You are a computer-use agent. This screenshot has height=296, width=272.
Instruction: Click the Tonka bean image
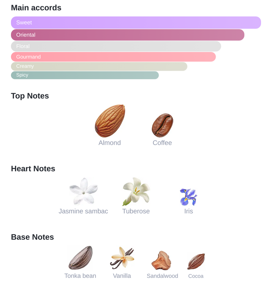(x=80, y=258)
